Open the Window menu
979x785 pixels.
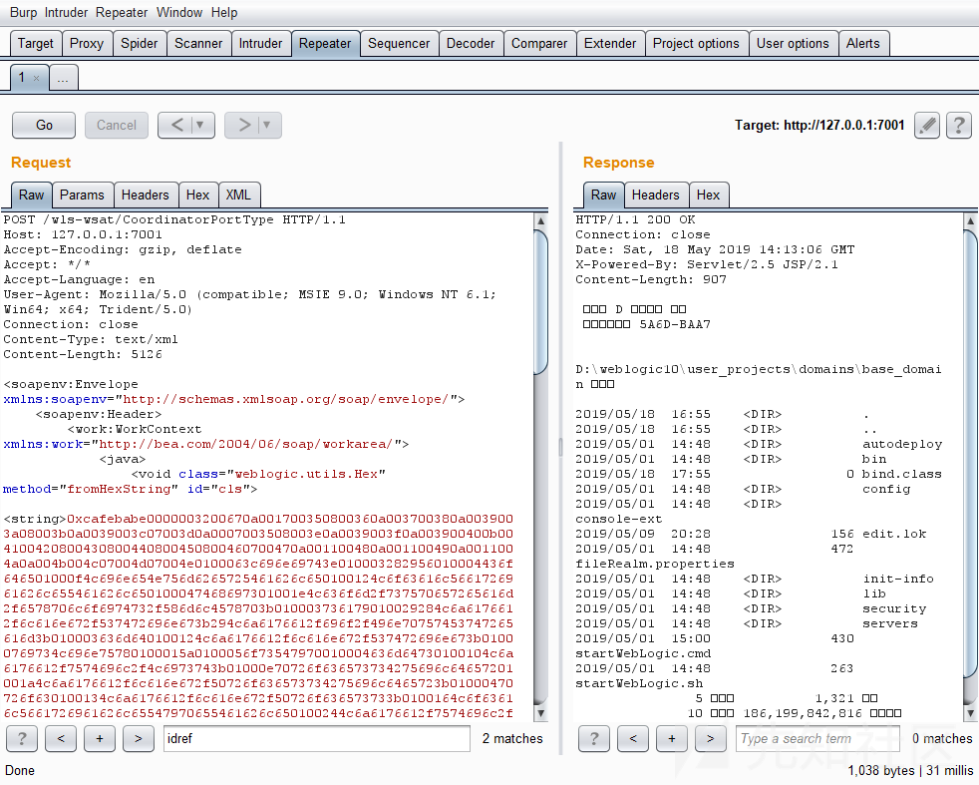tap(179, 13)
